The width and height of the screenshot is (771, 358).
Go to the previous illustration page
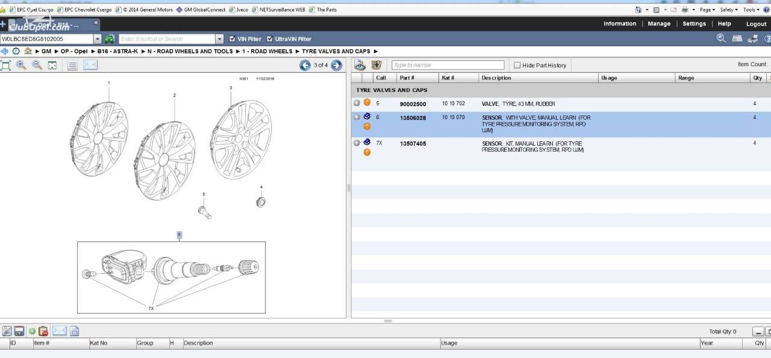(305, 66)
